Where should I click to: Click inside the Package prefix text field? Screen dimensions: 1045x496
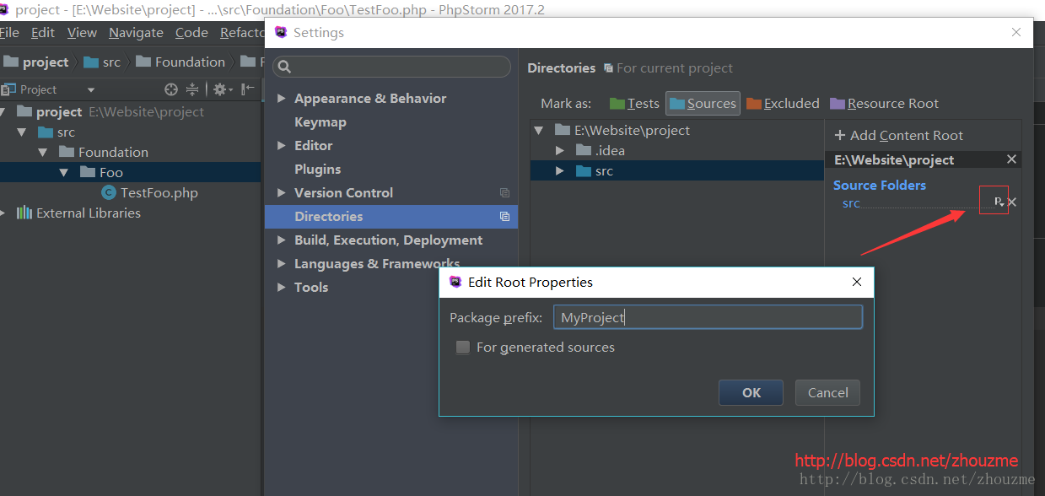[x=707, y=317]
